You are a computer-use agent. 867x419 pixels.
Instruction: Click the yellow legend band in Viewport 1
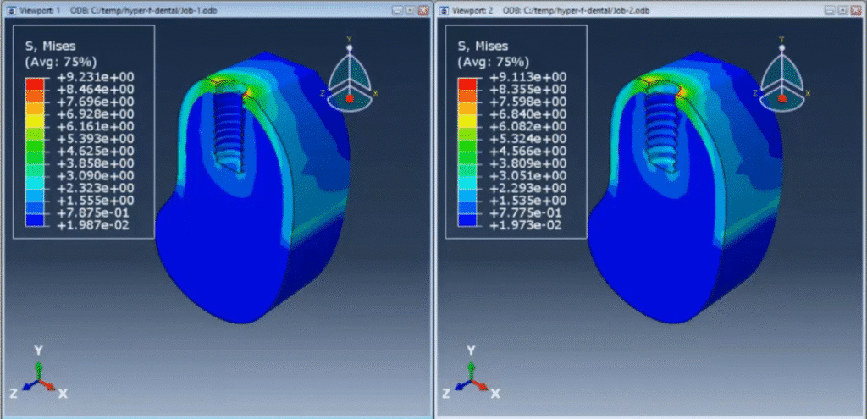(33, 121)
